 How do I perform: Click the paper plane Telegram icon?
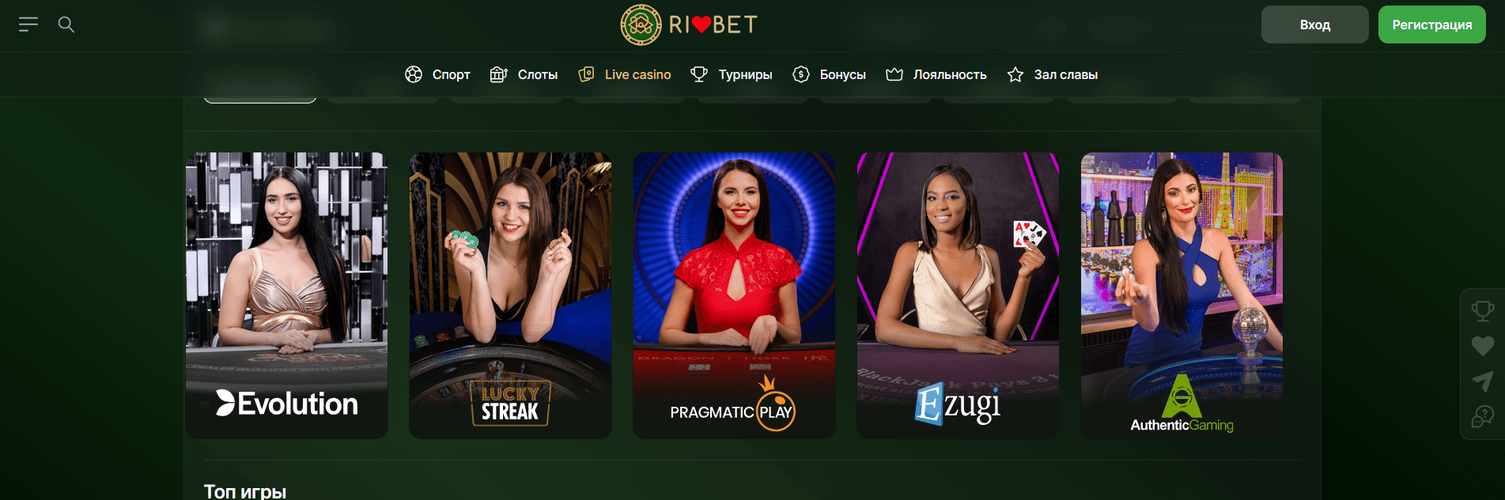(1483, 382)
